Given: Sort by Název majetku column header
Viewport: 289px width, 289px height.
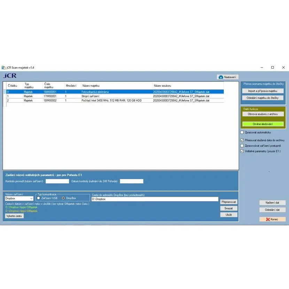Looking at the screenshot, I should [91, 85].
